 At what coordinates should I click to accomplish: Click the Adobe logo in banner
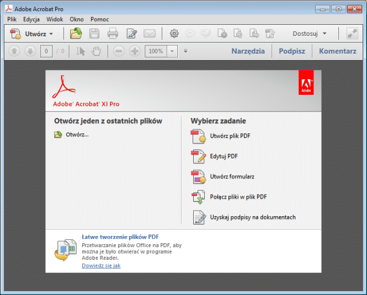click(306, 83)
